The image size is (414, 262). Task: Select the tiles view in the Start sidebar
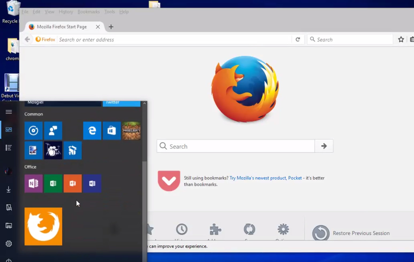(9, 130)
